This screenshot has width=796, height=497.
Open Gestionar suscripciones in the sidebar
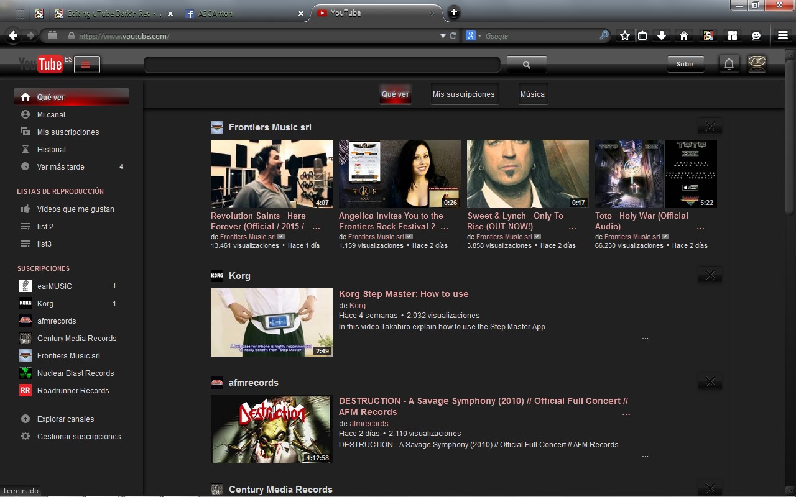(x=78, y=436)
